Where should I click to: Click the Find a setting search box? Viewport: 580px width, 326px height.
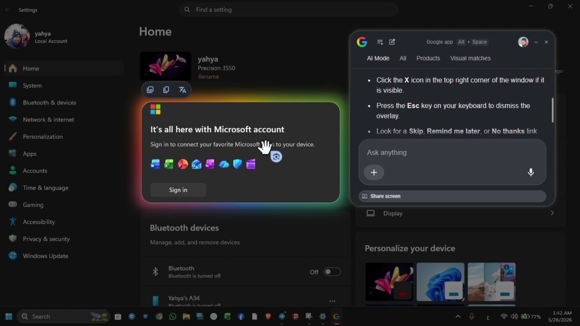[289, 10]
